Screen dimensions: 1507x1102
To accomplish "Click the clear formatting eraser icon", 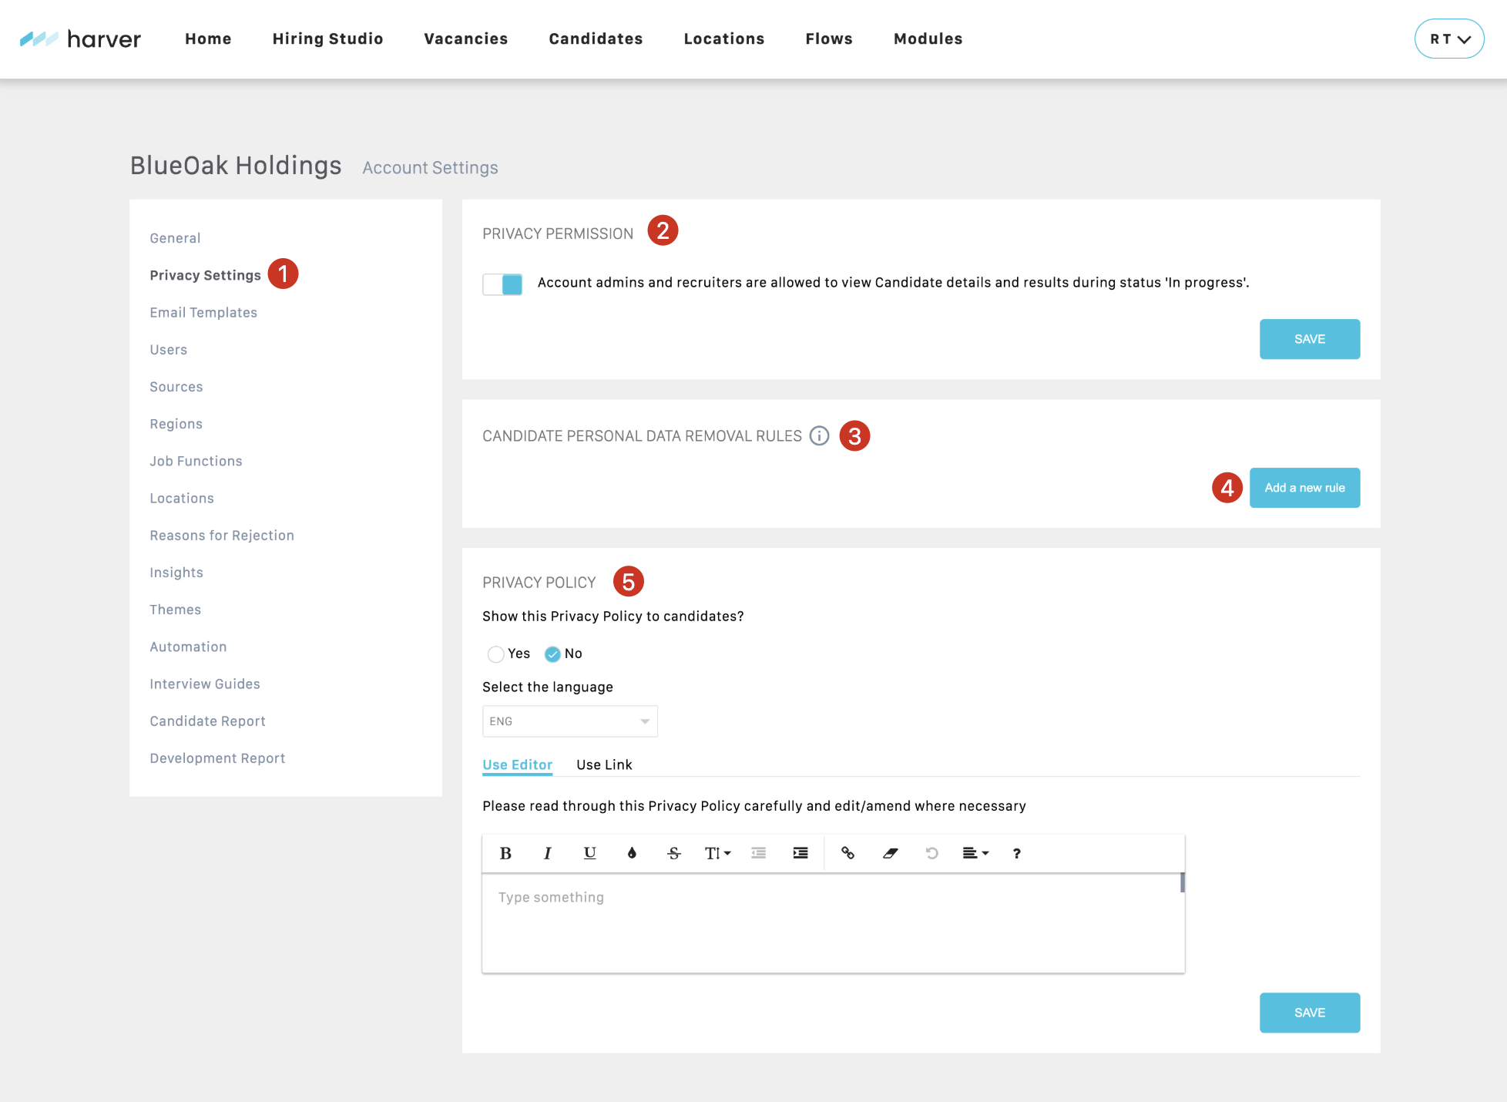I will [890, 853].
